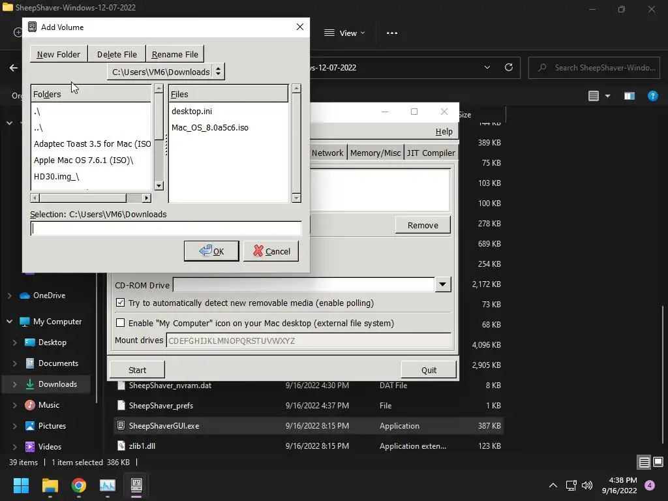Screen dimensions: 668x501
Task: Click the CD-ROM Drive text field
Action: point(304,284)
